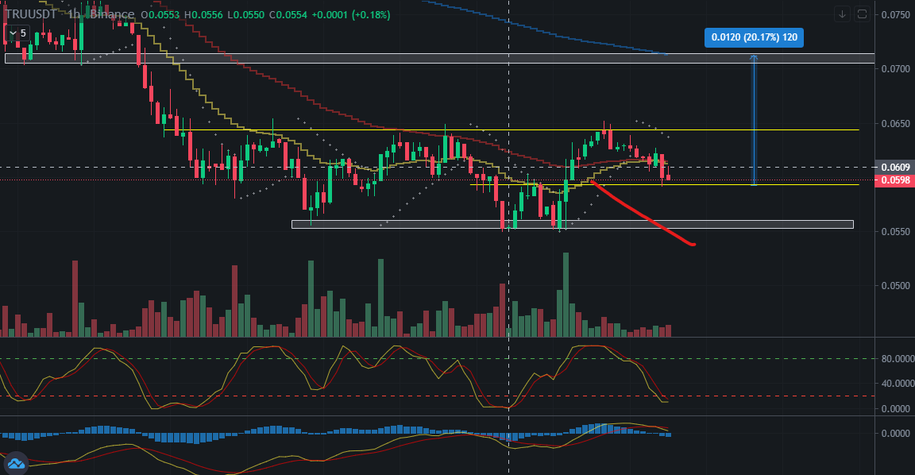Click the 0.0700 price axis label
This screenshot has width=915, height=475.
[x=895, y=69]
